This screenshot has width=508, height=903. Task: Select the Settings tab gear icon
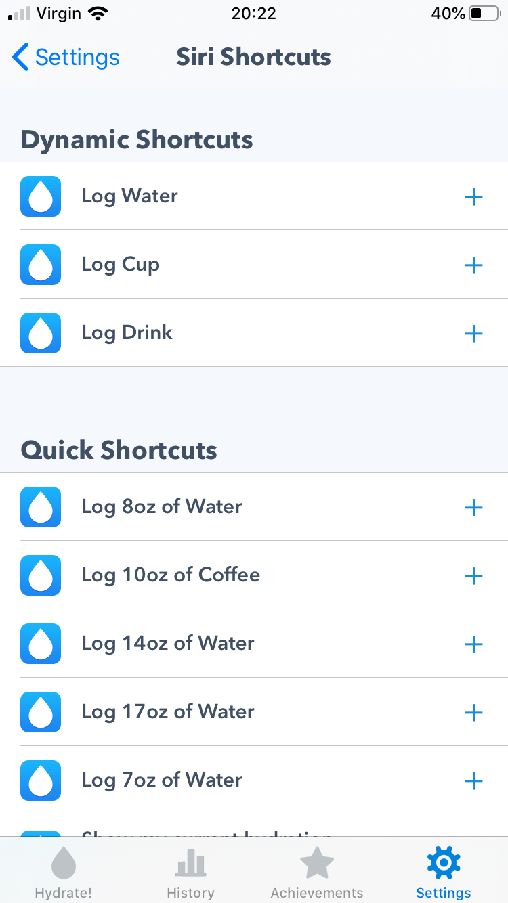click(x=444, y=863)
